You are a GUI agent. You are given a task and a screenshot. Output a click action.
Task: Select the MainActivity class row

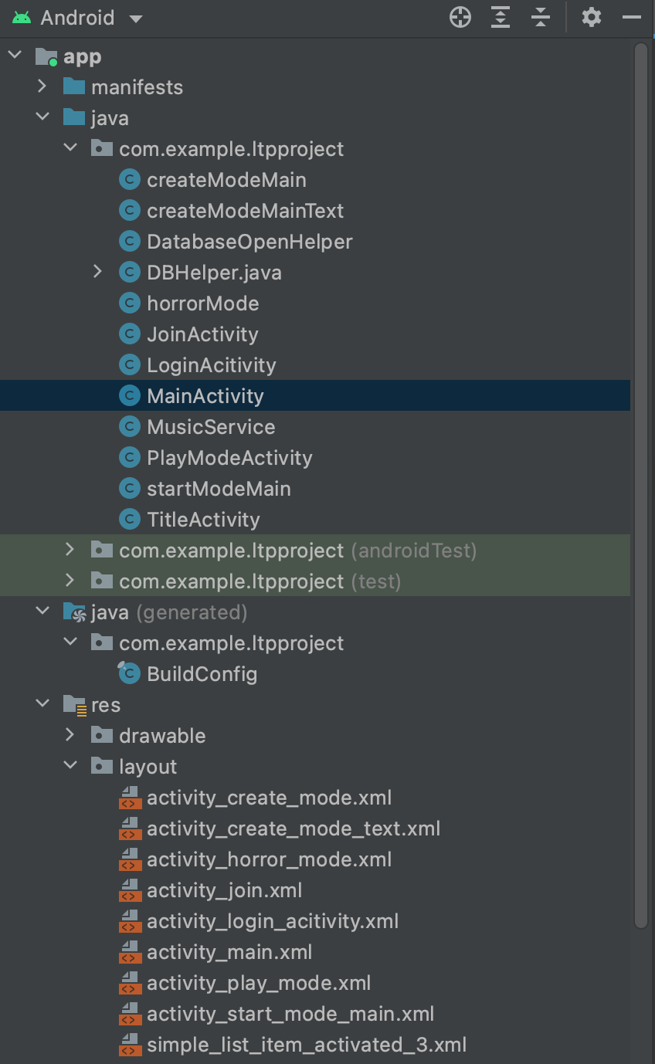tap(315, 395)
